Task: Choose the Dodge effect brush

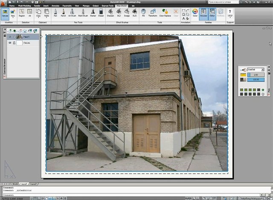Action: click(127, 13)
